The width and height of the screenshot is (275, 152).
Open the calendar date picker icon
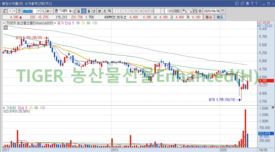click(223, 11)
